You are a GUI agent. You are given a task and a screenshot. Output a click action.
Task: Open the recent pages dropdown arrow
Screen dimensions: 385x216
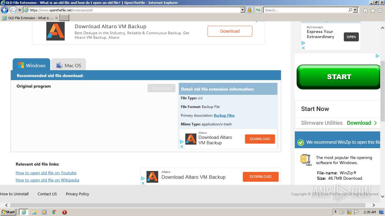[x=20, y=10]
